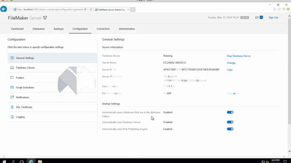Open a new browser tab
This screenshot has width=291, height=163.
[x=133, y=10]
